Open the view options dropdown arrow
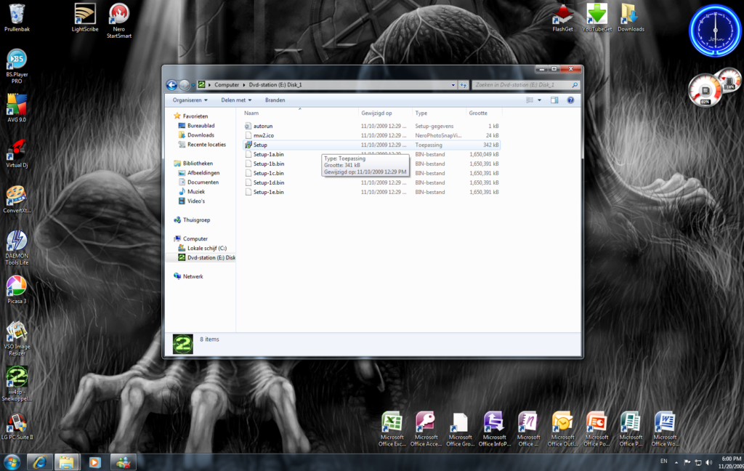 coord(540,100)
